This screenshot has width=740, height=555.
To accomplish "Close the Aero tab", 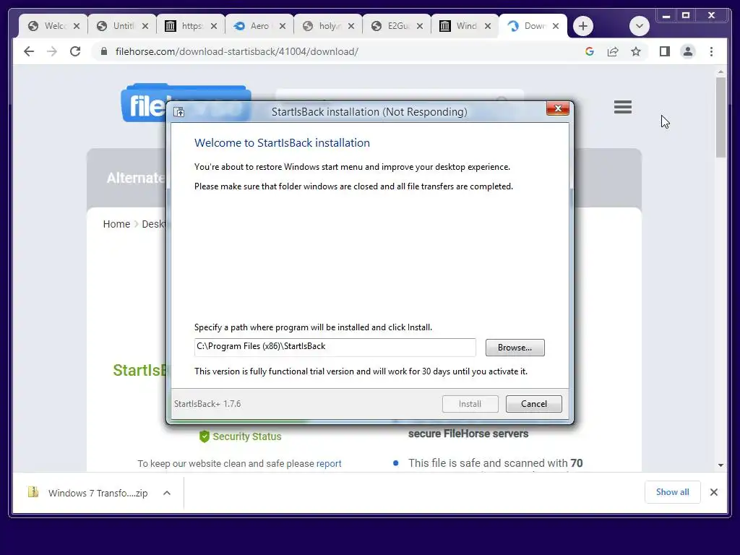I will coord(283,26).
